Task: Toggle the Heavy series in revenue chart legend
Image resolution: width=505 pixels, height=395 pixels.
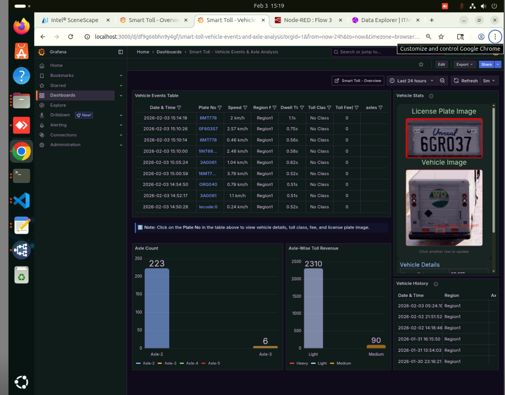Action: (x=303, y=363)
